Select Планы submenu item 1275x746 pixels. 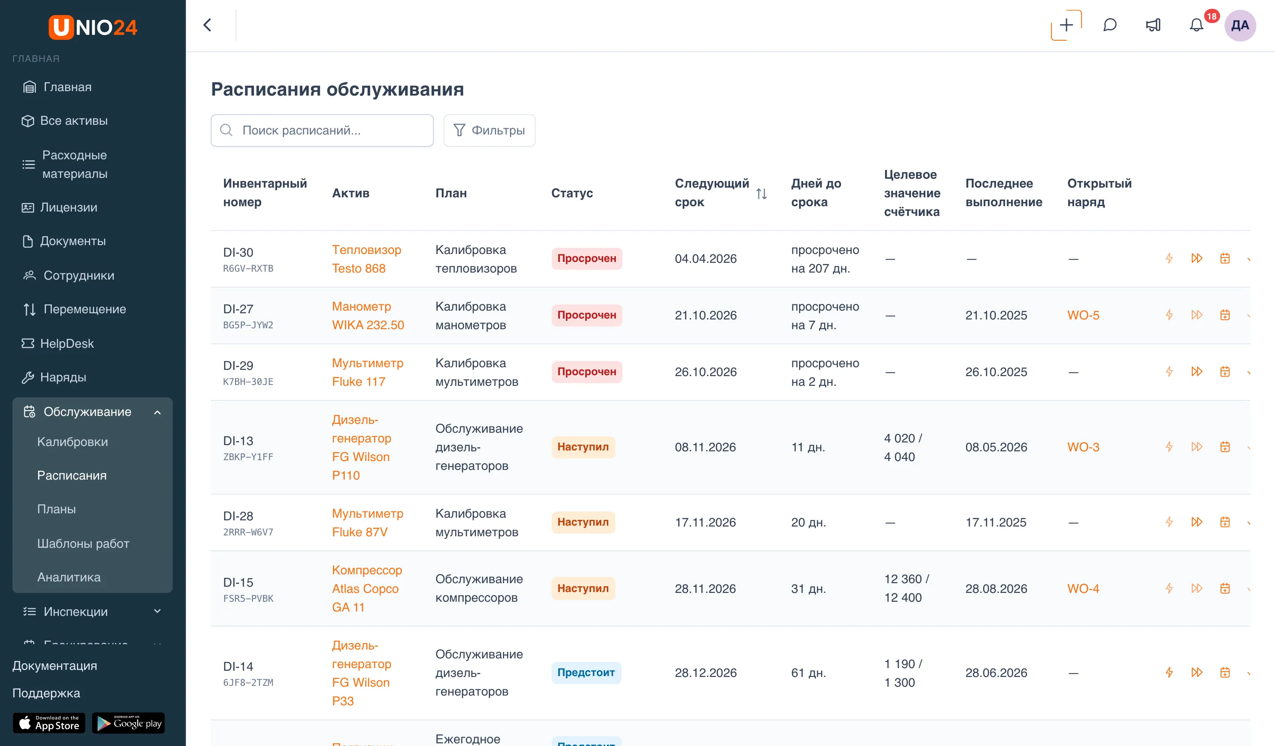coord(56,509)
